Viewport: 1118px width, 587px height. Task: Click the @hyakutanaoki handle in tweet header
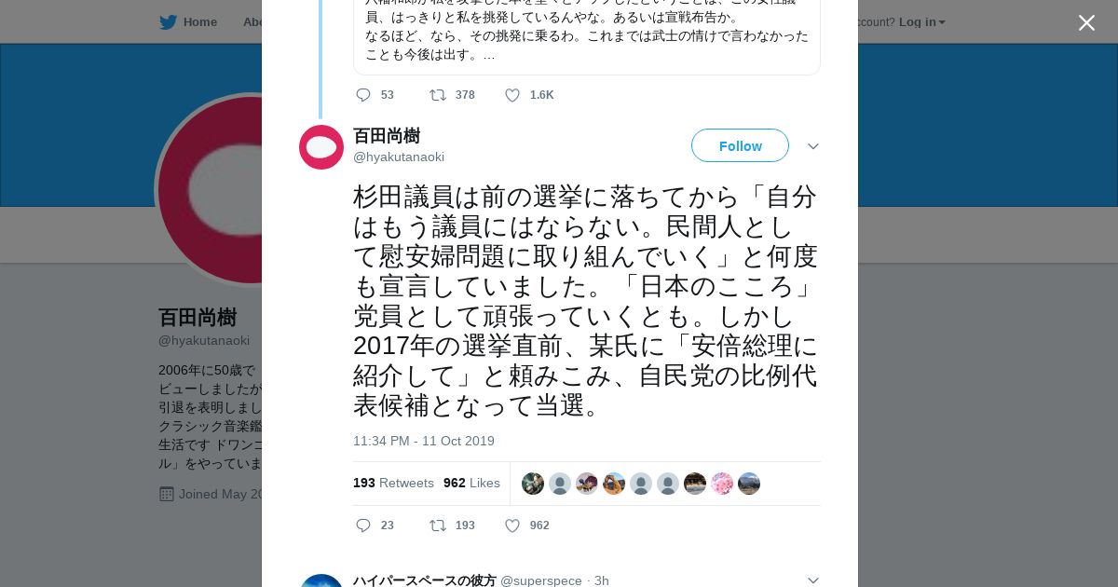click(399, 157)
